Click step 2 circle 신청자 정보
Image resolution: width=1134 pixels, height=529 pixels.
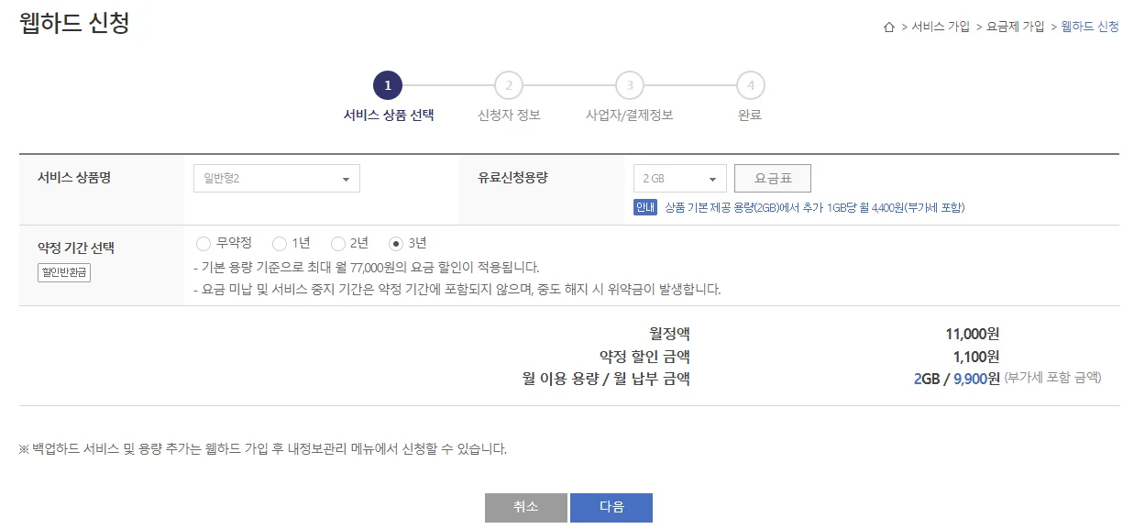(x=509, y=84)
